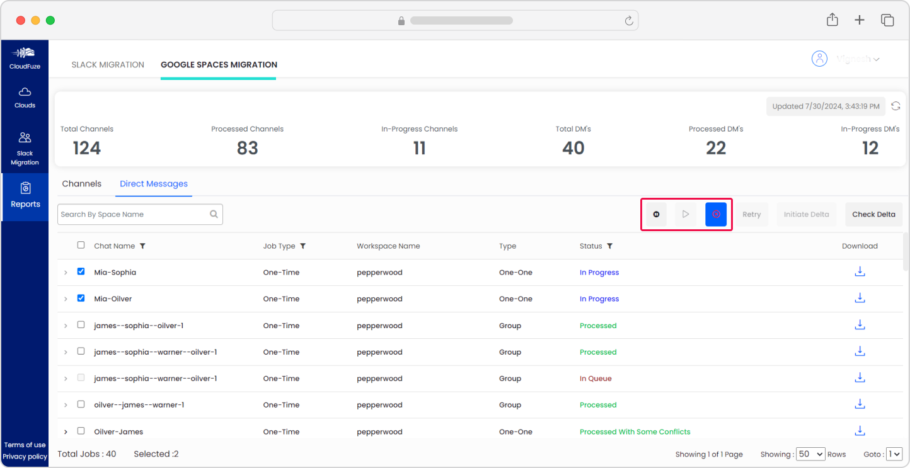The width and height of the screenshot is (910, 468).
Task: Switch to the Slack Migration tab
Action: click(x=108, y=65)
